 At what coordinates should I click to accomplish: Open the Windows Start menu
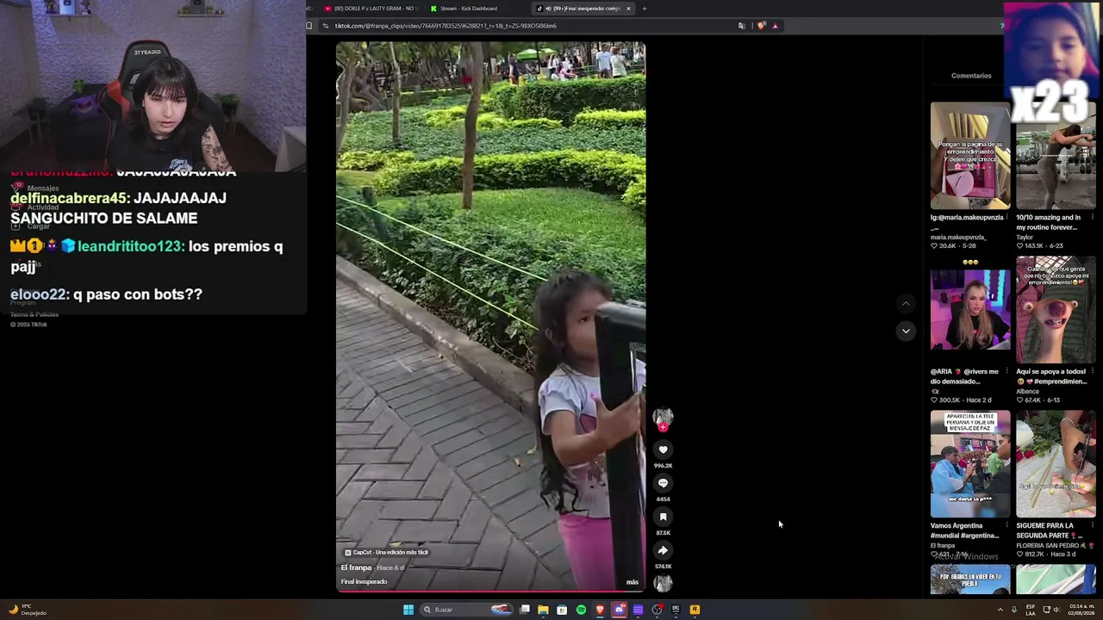pyautogui.click(x=408, y=610)
